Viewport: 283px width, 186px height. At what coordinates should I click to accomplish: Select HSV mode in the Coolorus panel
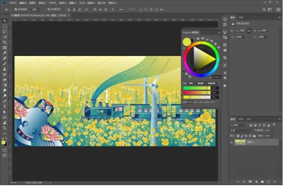(195, 102)
